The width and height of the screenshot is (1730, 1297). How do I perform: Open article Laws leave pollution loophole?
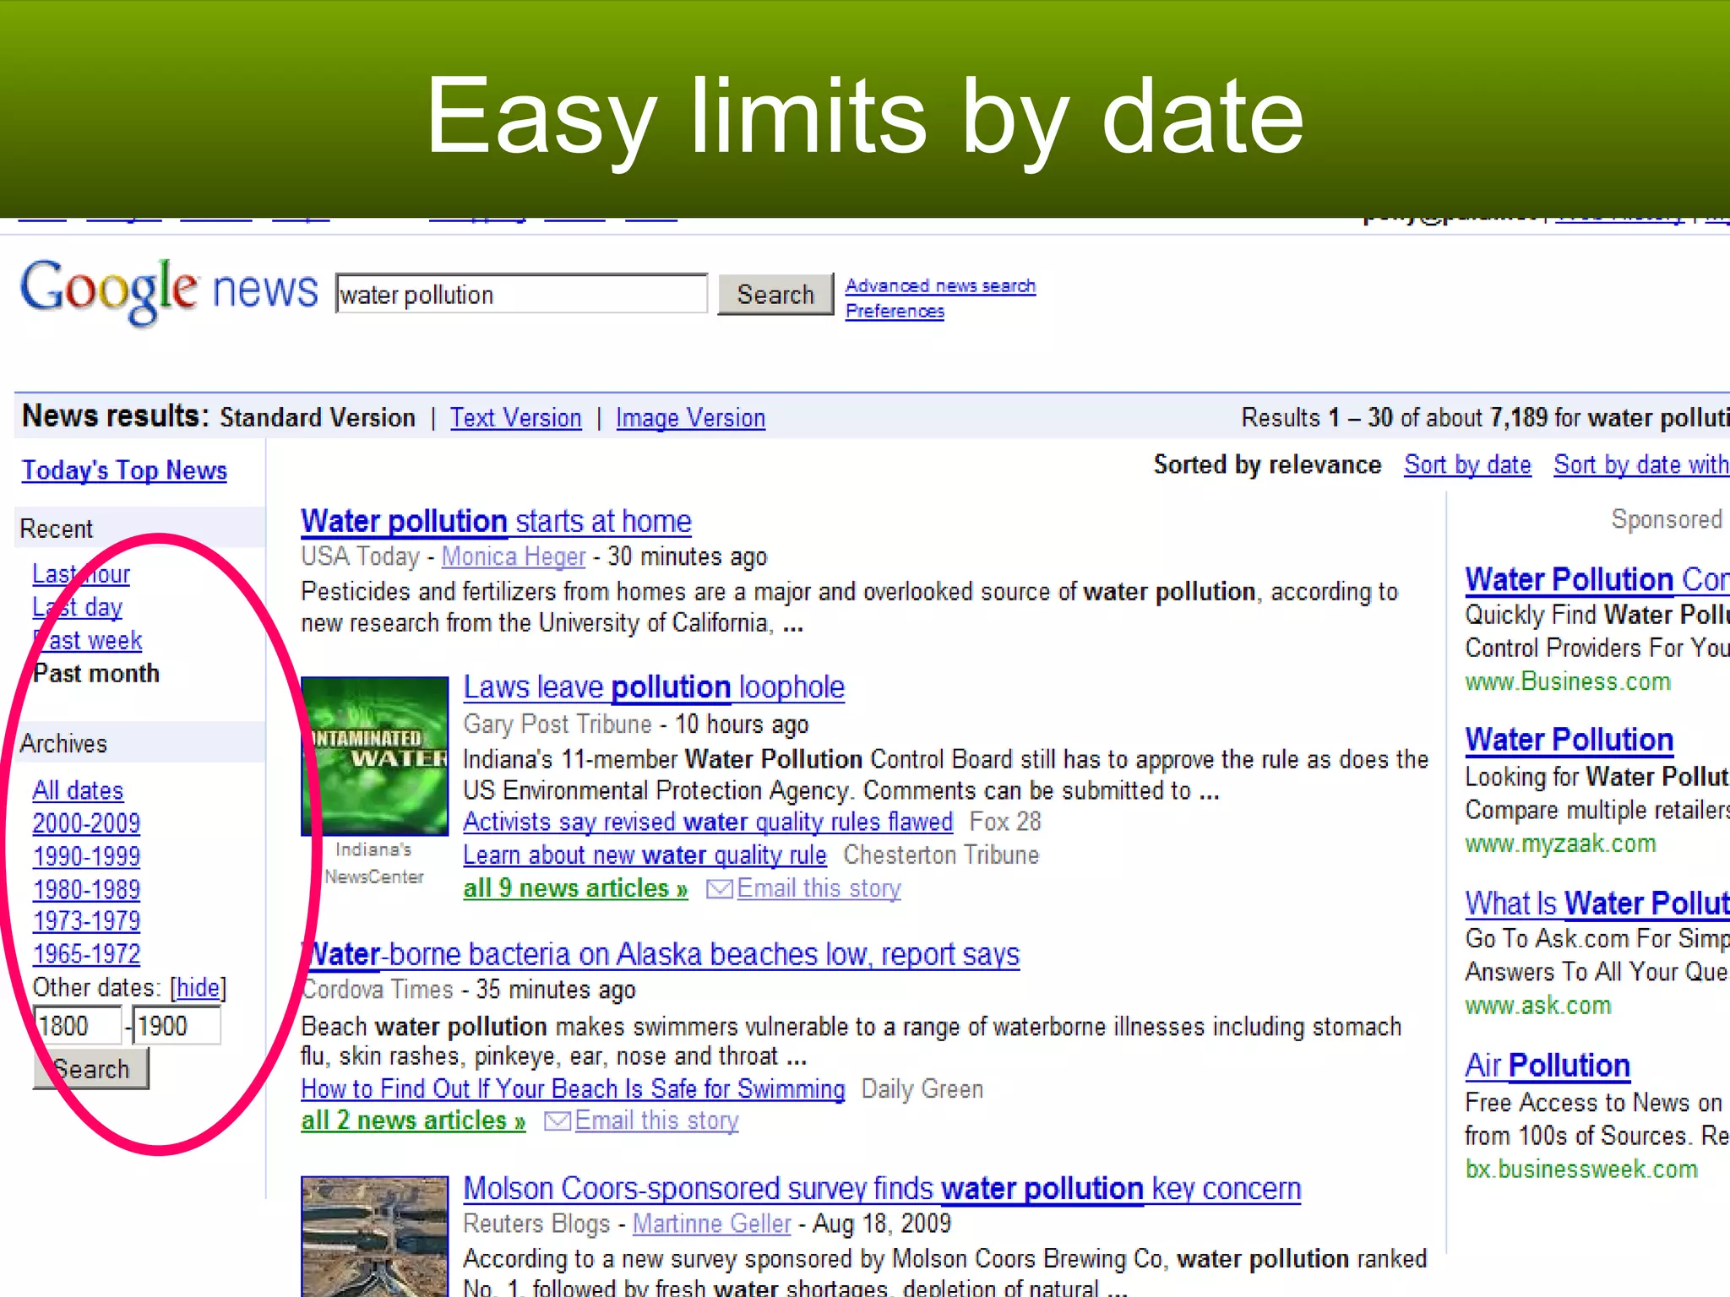(x=654, y=686)
